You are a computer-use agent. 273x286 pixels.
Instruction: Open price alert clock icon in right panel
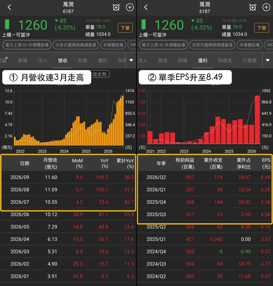(253, 8)
